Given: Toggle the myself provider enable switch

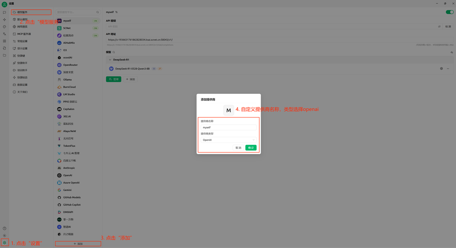Looking at the screenshot, I should (450, 12).
